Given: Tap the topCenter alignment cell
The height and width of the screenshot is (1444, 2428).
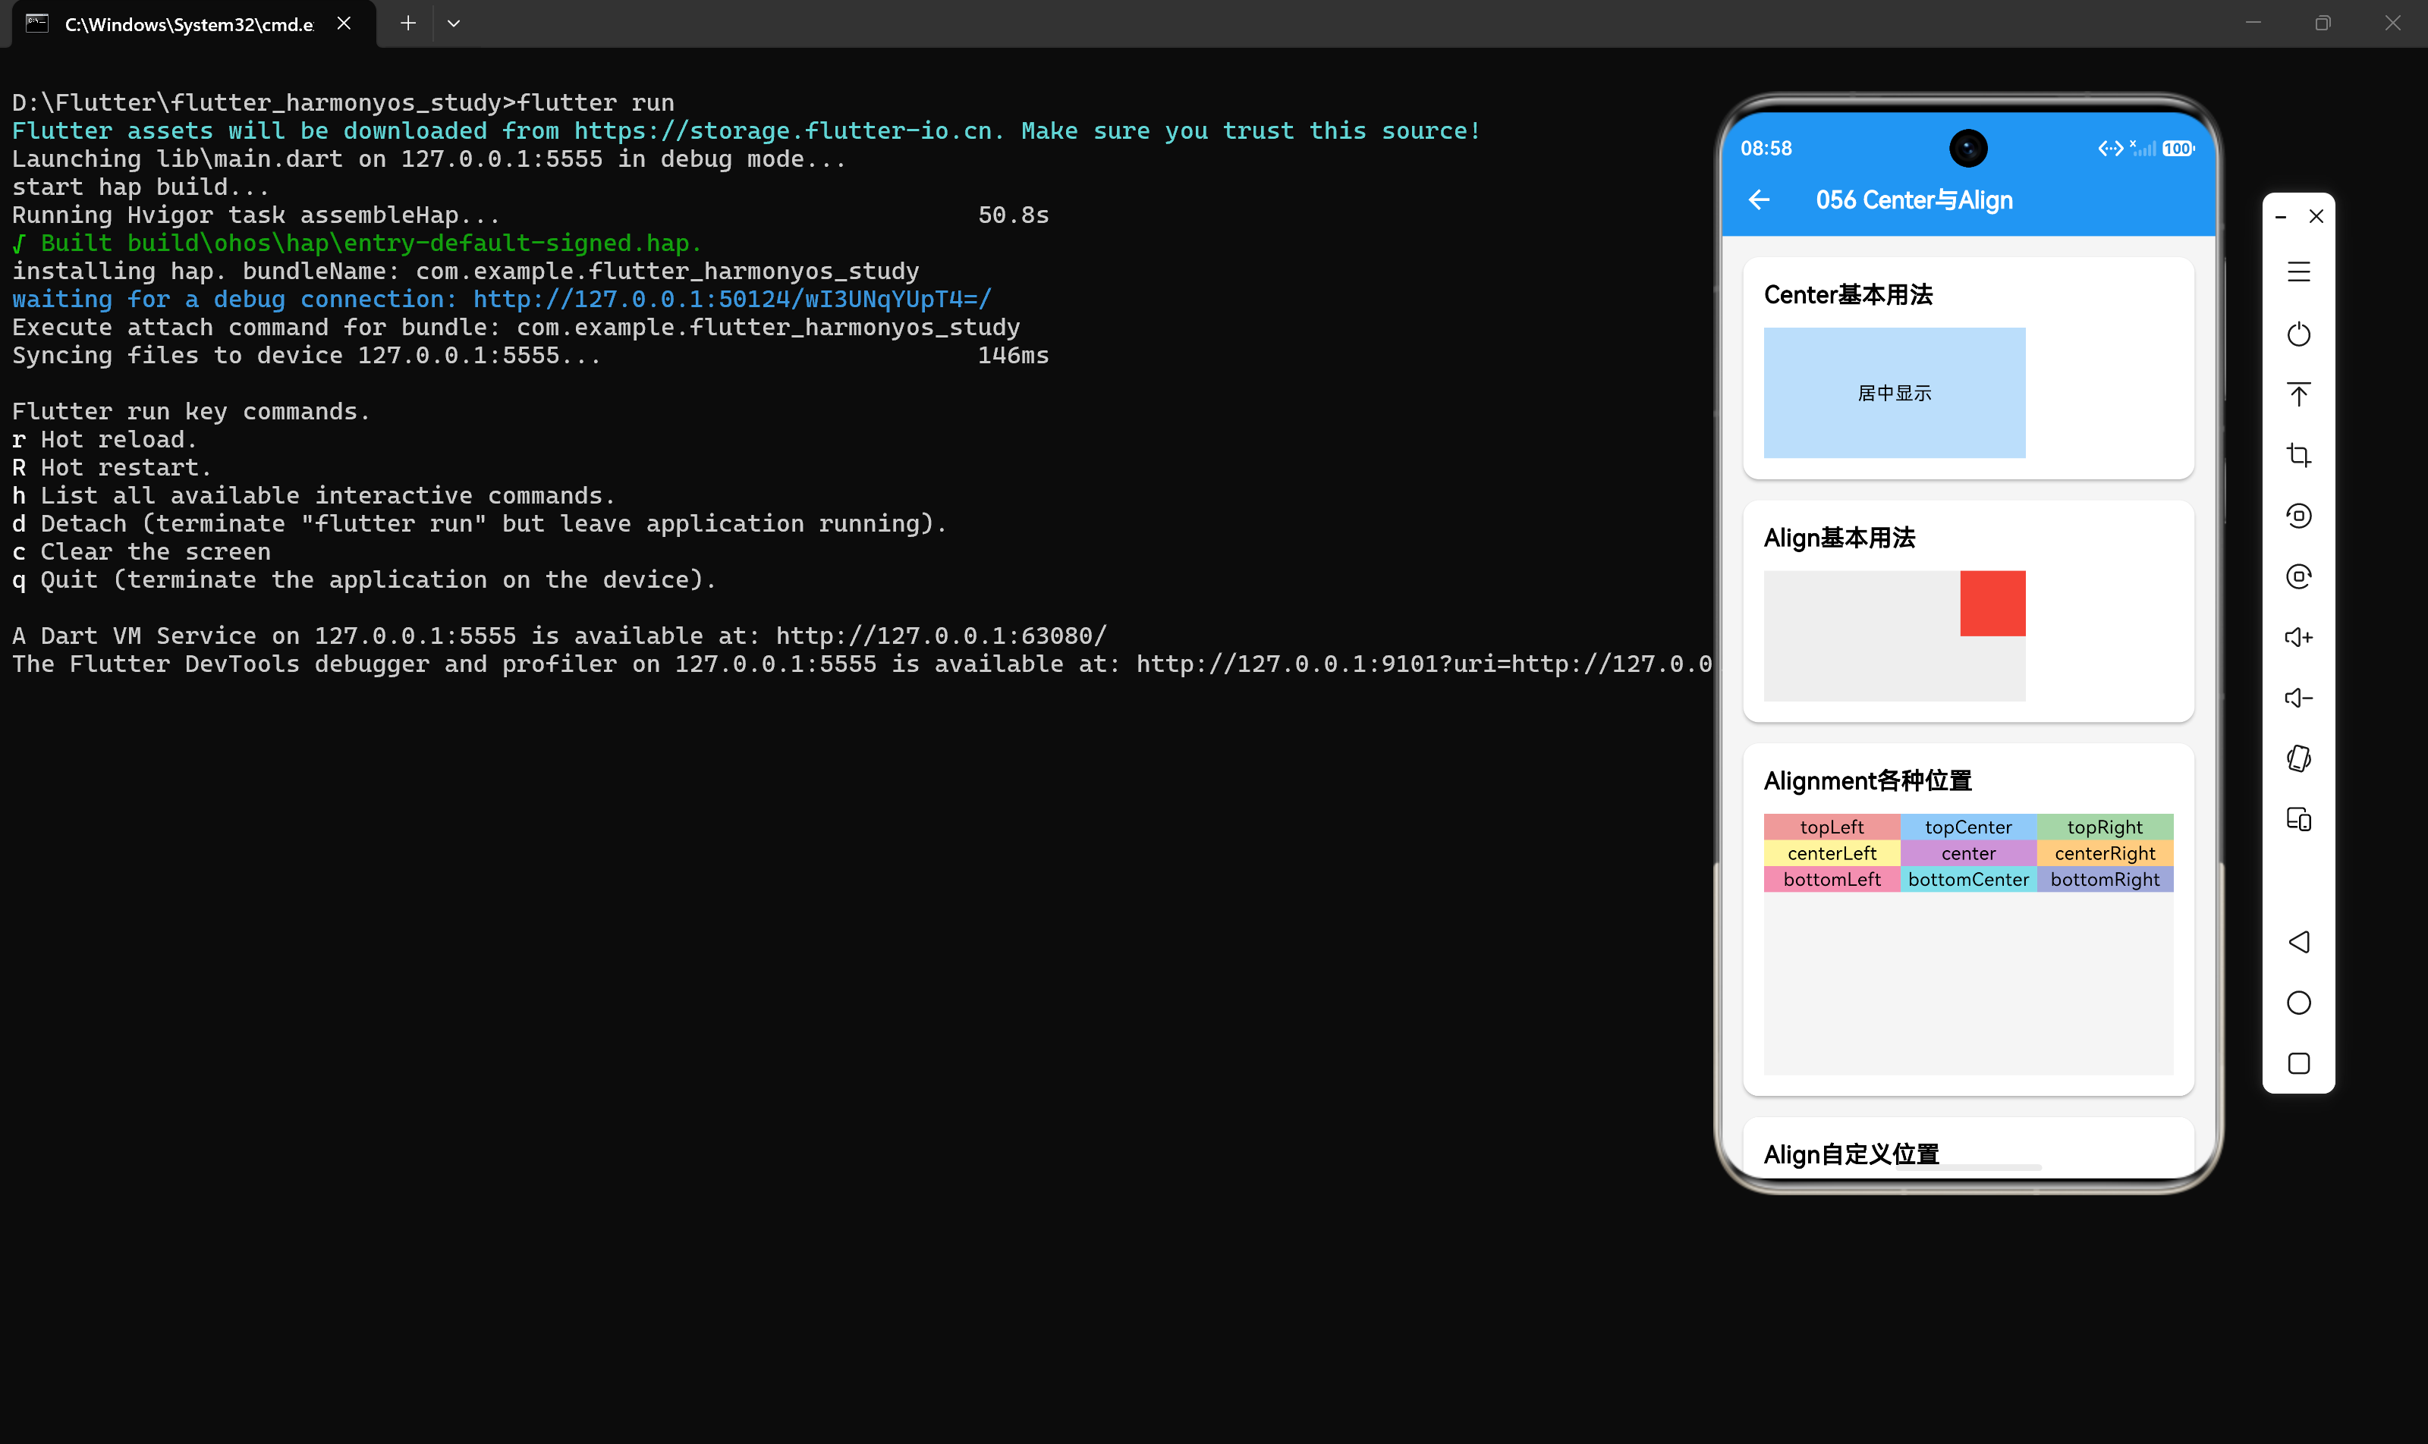Looking at the screenshot, I should pyautogui.click(x=1967, y=827).
